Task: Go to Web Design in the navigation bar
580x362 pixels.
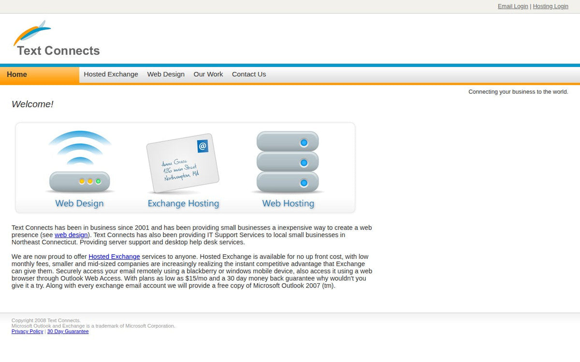Action: coord(166,74)
